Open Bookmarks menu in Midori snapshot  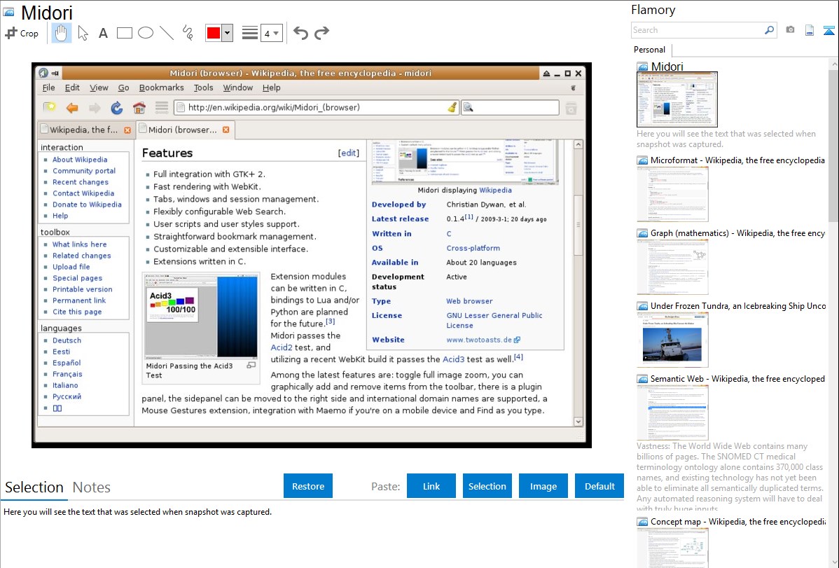coord(161,88)
